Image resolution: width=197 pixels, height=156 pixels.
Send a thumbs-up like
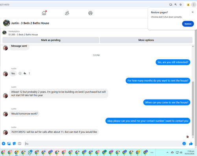point(191,143)
